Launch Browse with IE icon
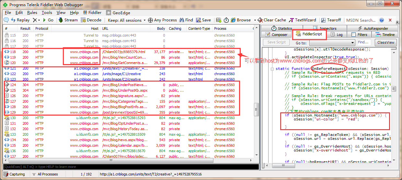 [x=241, y=20]
